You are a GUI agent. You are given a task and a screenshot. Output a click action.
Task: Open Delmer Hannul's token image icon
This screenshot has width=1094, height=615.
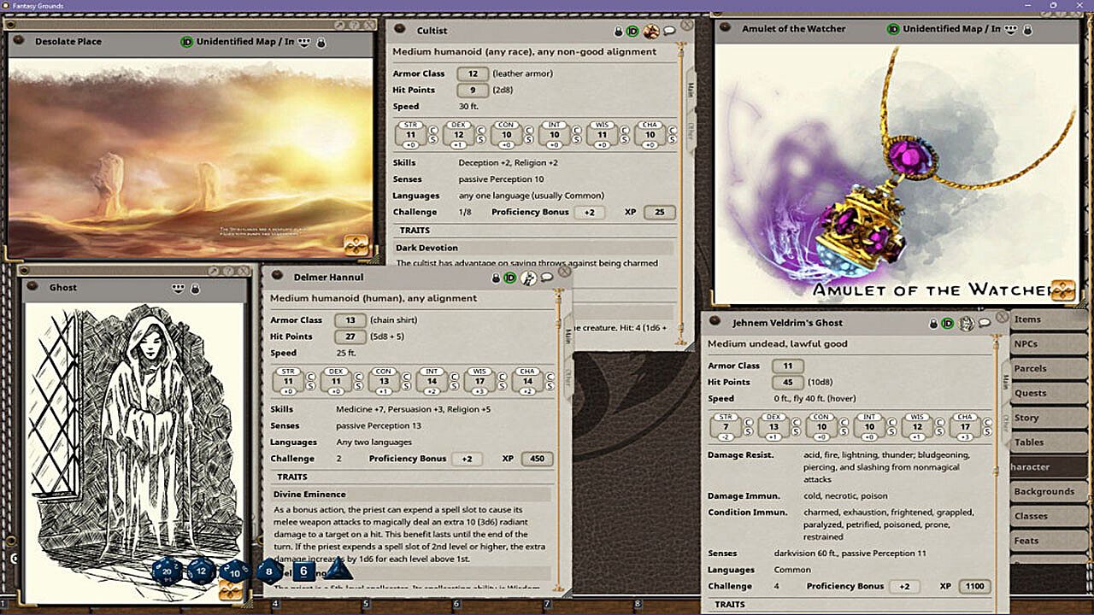click(528, 278)
